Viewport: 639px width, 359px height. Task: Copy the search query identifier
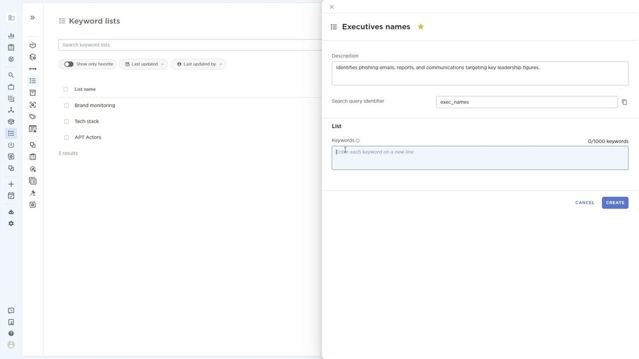tap(625, 102)
